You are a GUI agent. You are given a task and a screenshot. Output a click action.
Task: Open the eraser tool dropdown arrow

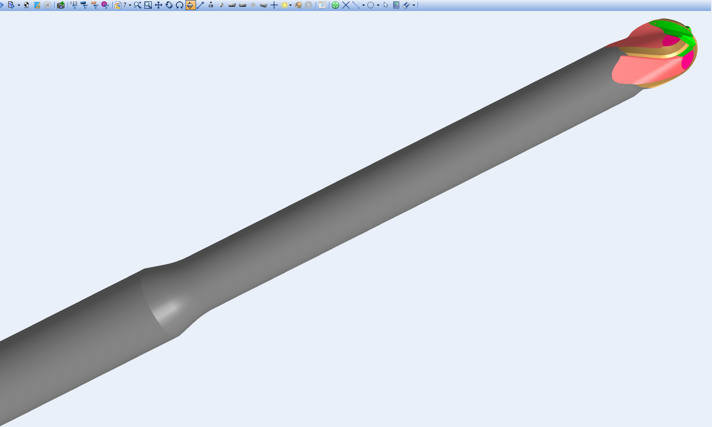pos(414,5)
